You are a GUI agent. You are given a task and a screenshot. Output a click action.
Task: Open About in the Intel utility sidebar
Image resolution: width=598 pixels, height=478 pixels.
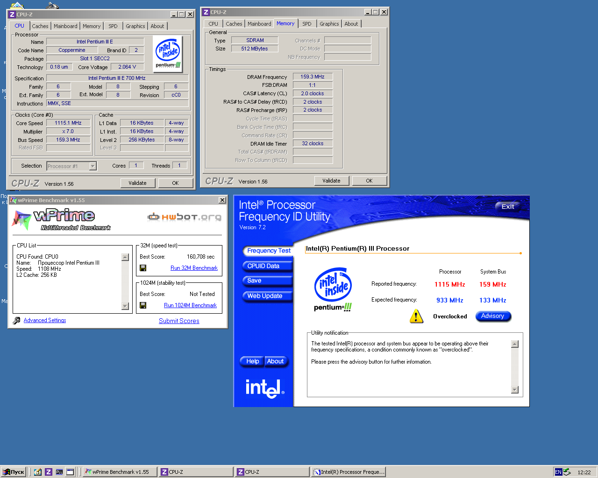[276, 361]
